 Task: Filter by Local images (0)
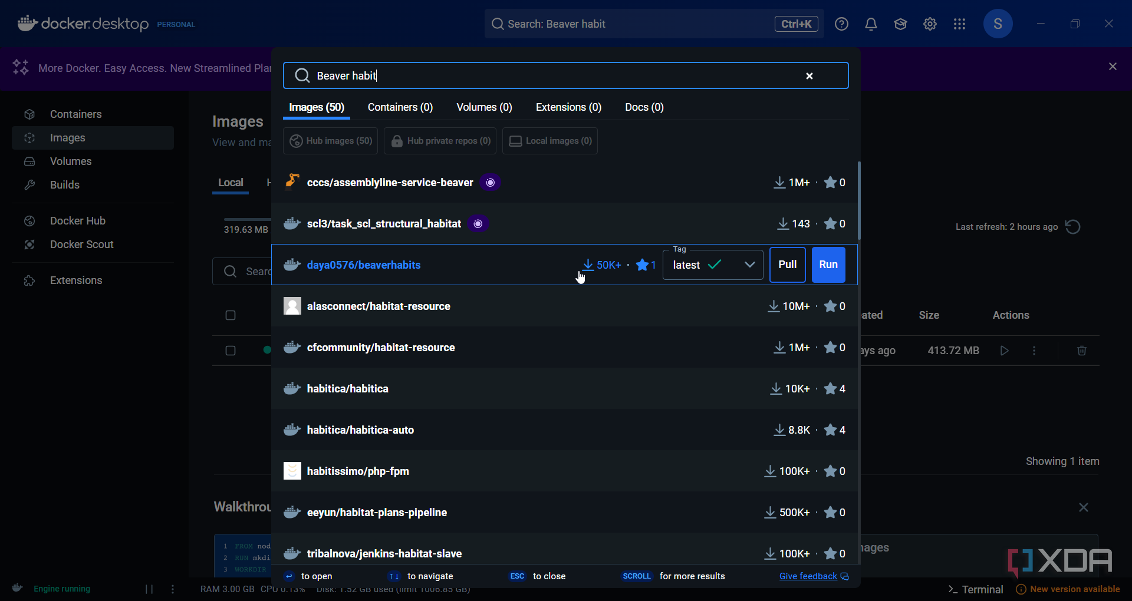coord(550,141)
